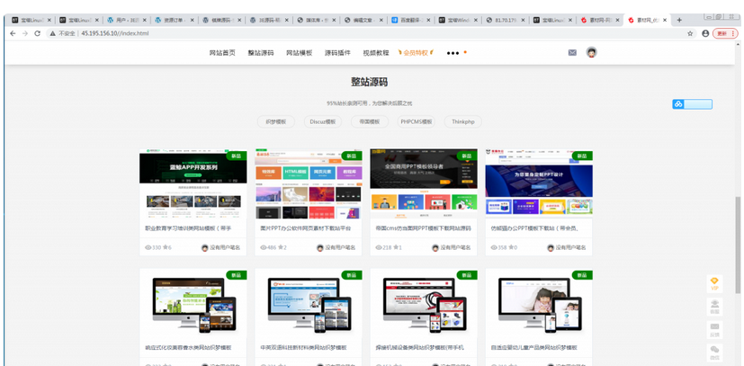Open title link 仿熊猫办公PPT模板下载站
The image size is (744, 366).
point(534,228)
